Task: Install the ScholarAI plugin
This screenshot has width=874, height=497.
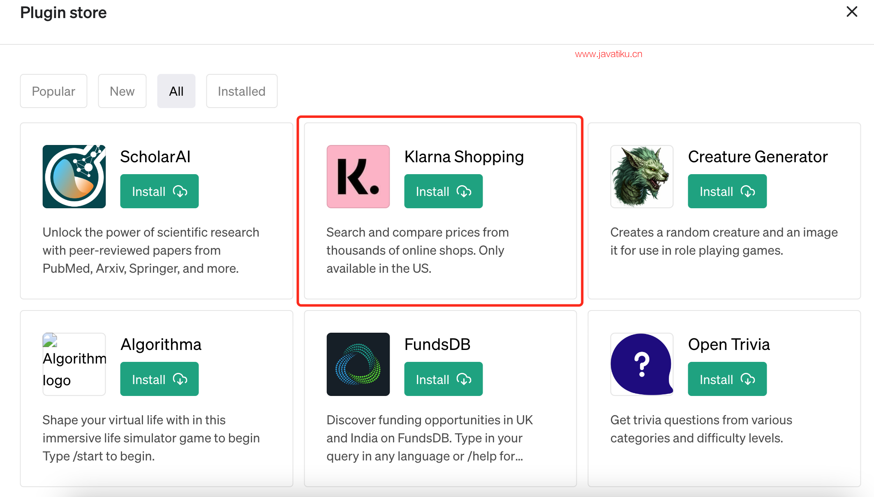Action: click(160, 191)
